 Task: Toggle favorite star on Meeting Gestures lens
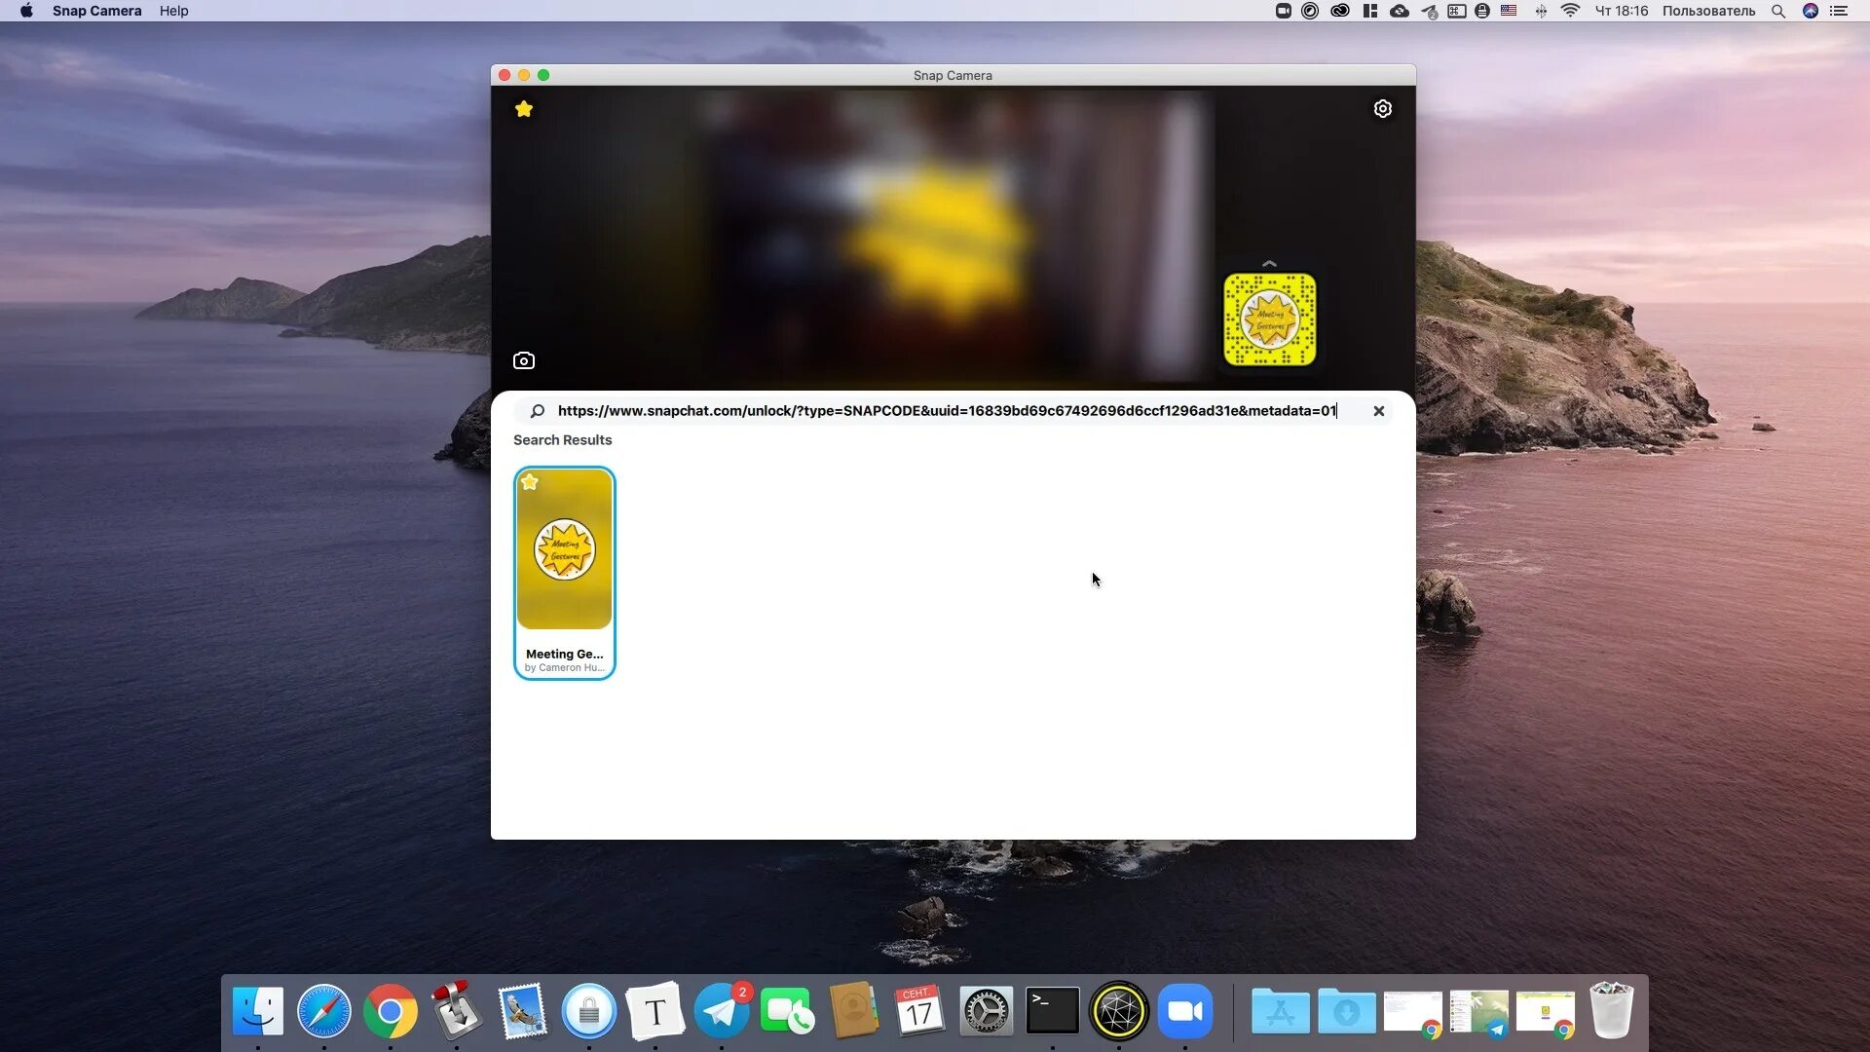(x=530, y=482)
